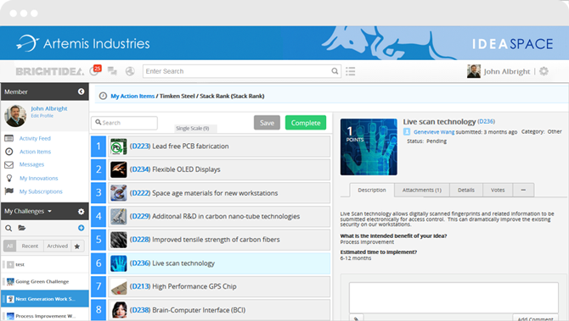Click the (D236) link in idea title
Viewport: 569px width, 321px height.
(487, 121)
